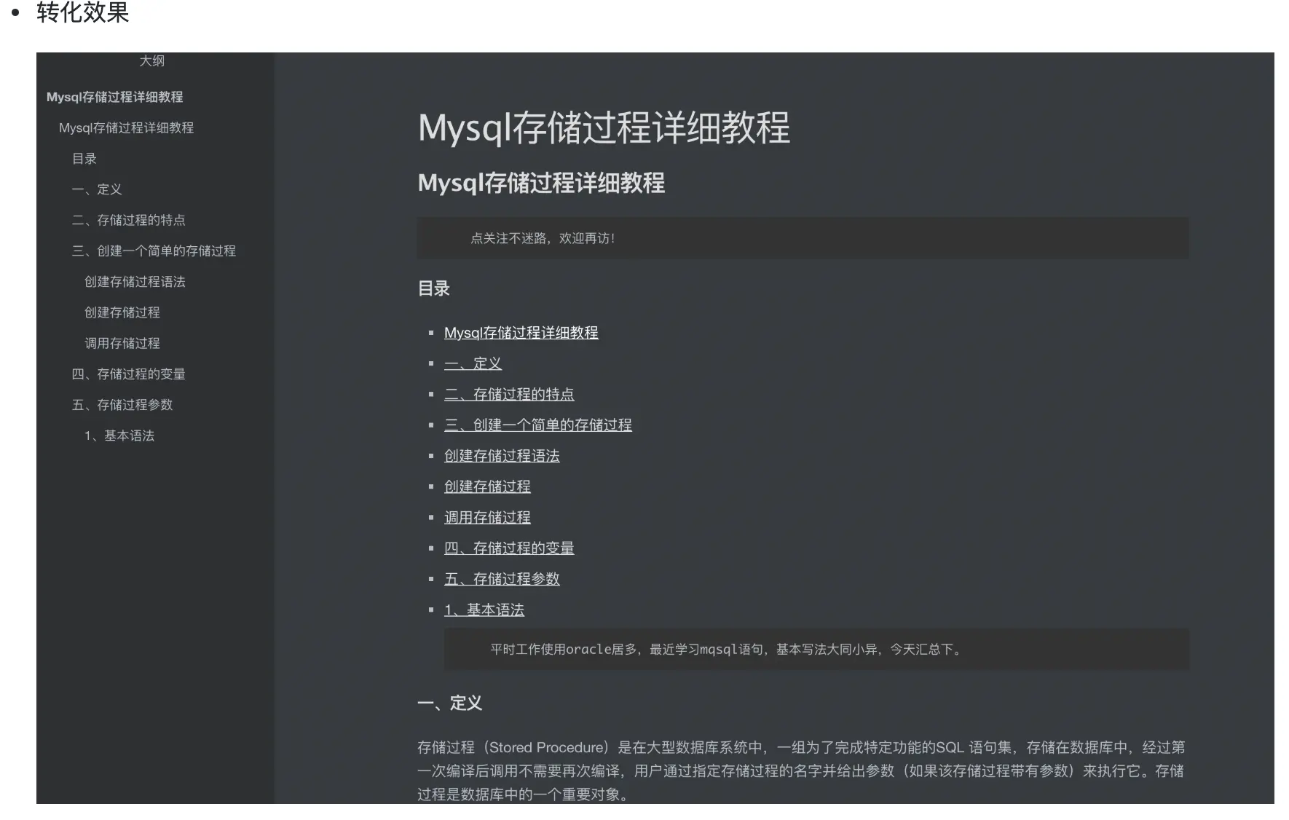Screen dimensions: 1289x820
Task: Follow the underlined "调用存储过程" contents link
Action: [487, 517]
